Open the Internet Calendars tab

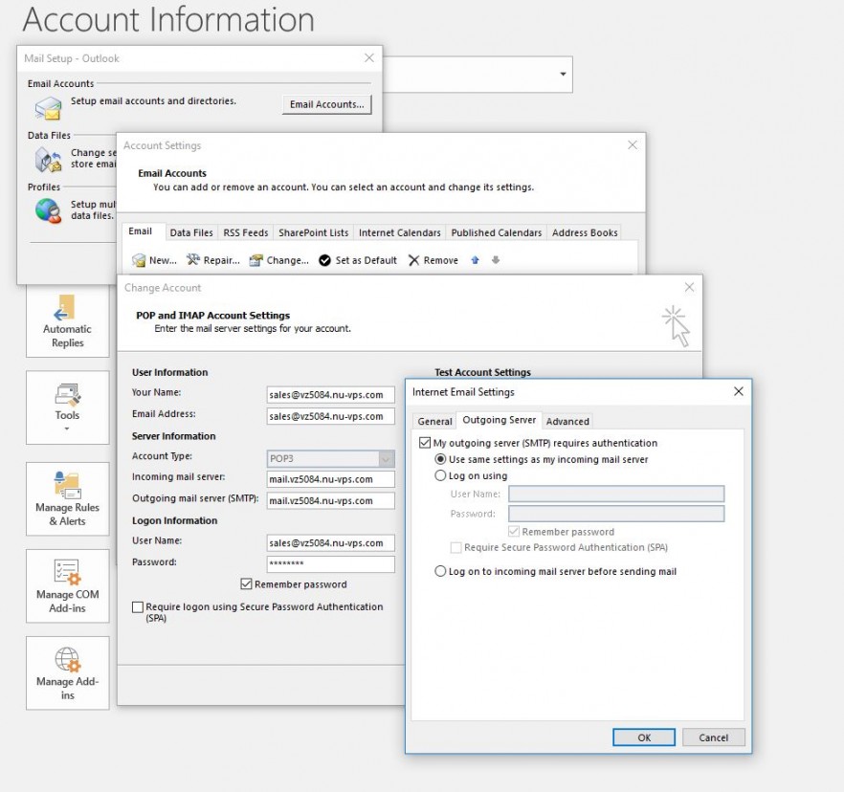pyautogui.click(x=399, y=233)
